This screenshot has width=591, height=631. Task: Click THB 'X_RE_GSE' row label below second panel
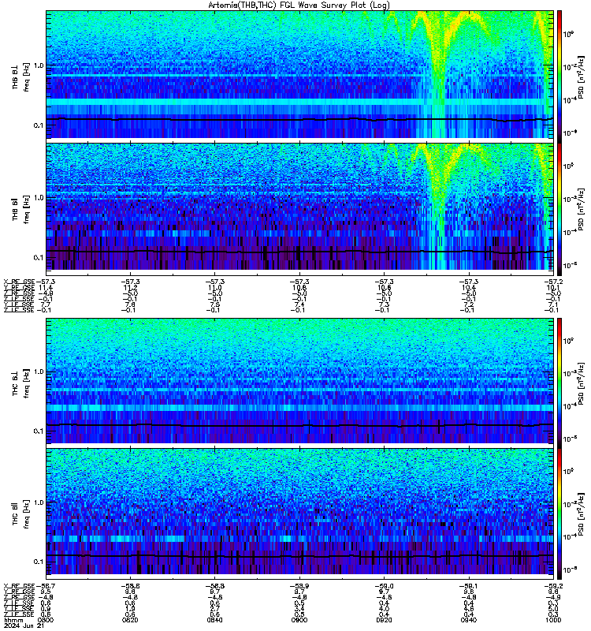(x=19, y=282)
